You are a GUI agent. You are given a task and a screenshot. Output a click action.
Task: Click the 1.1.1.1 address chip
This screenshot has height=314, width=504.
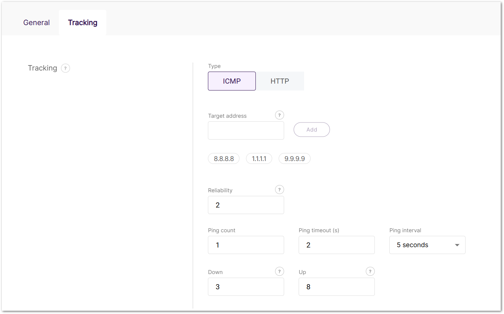[259, 159]
